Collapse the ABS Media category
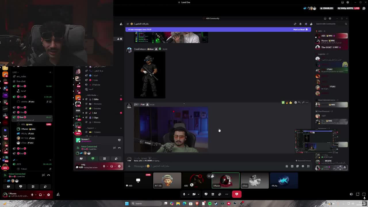The image size is (368, 207). (92, 95)
